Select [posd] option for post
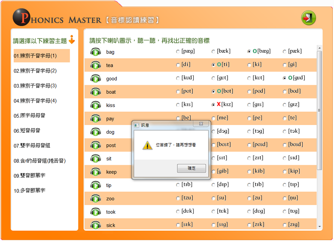 pos(249,145)
